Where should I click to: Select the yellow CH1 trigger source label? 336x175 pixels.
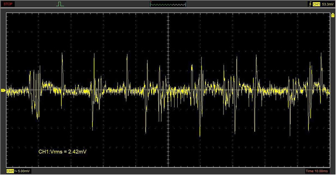tap(316, 4)
